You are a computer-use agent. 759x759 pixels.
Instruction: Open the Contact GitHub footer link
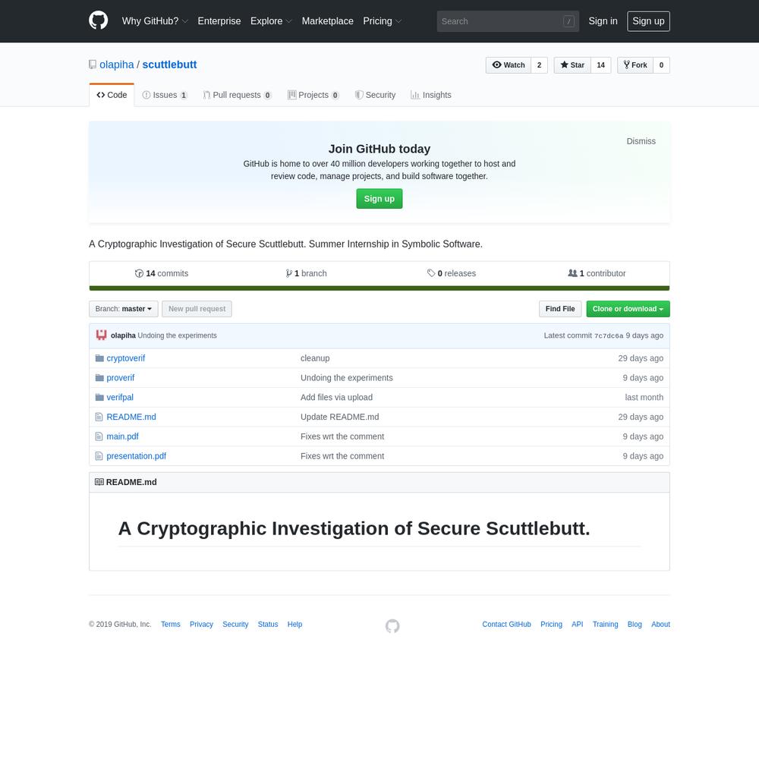click(506, 625)
